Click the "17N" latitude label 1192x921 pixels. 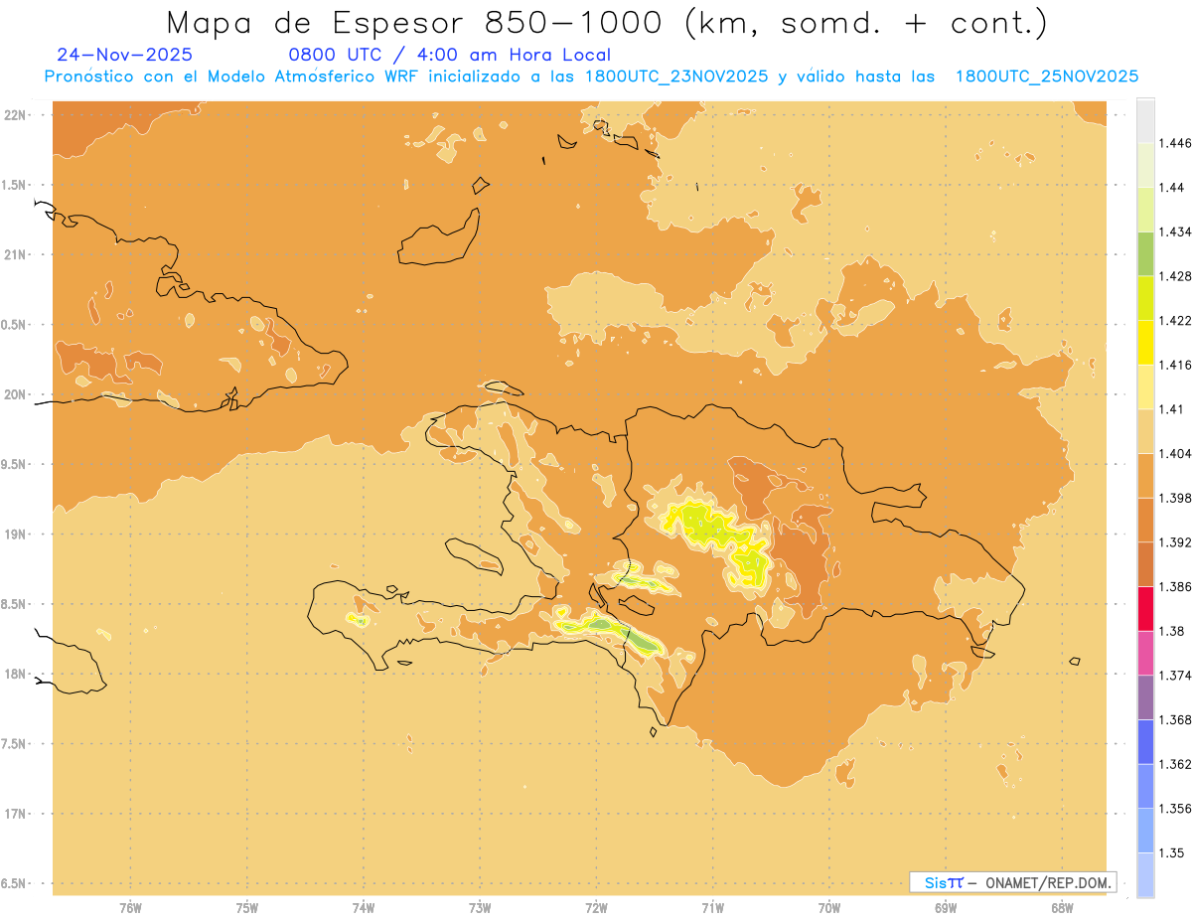tap(15, 814)
